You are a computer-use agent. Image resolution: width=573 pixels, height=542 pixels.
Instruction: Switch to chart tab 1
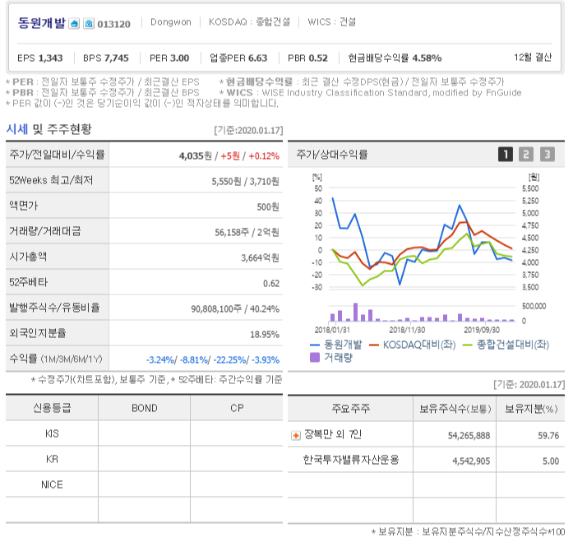506,155
